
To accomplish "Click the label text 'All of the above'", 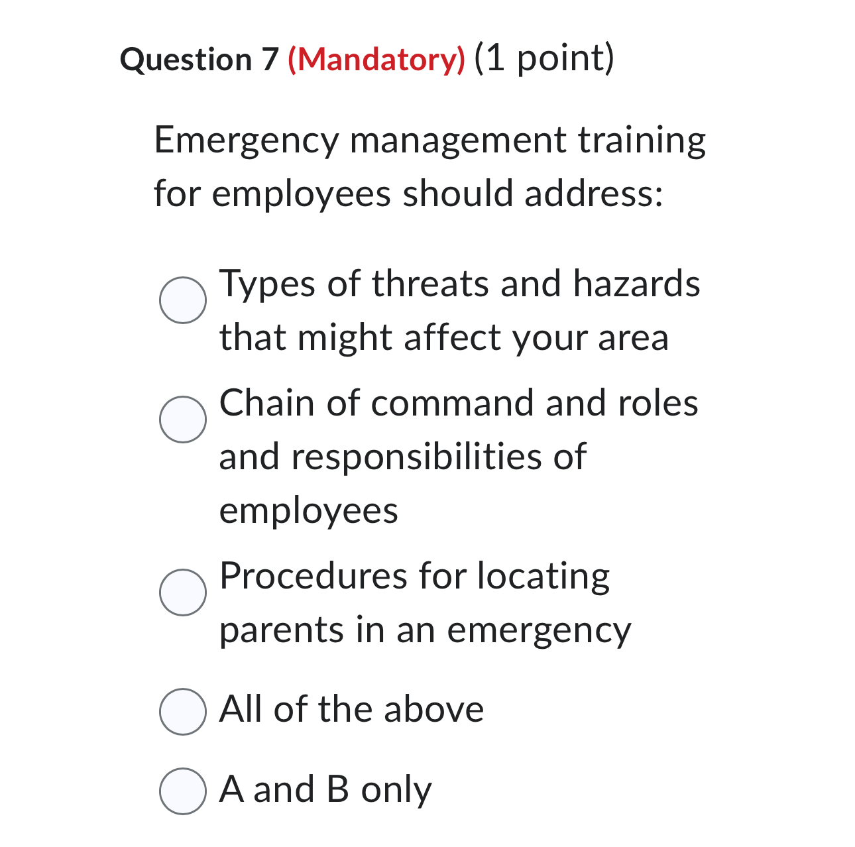I will 351,708.
